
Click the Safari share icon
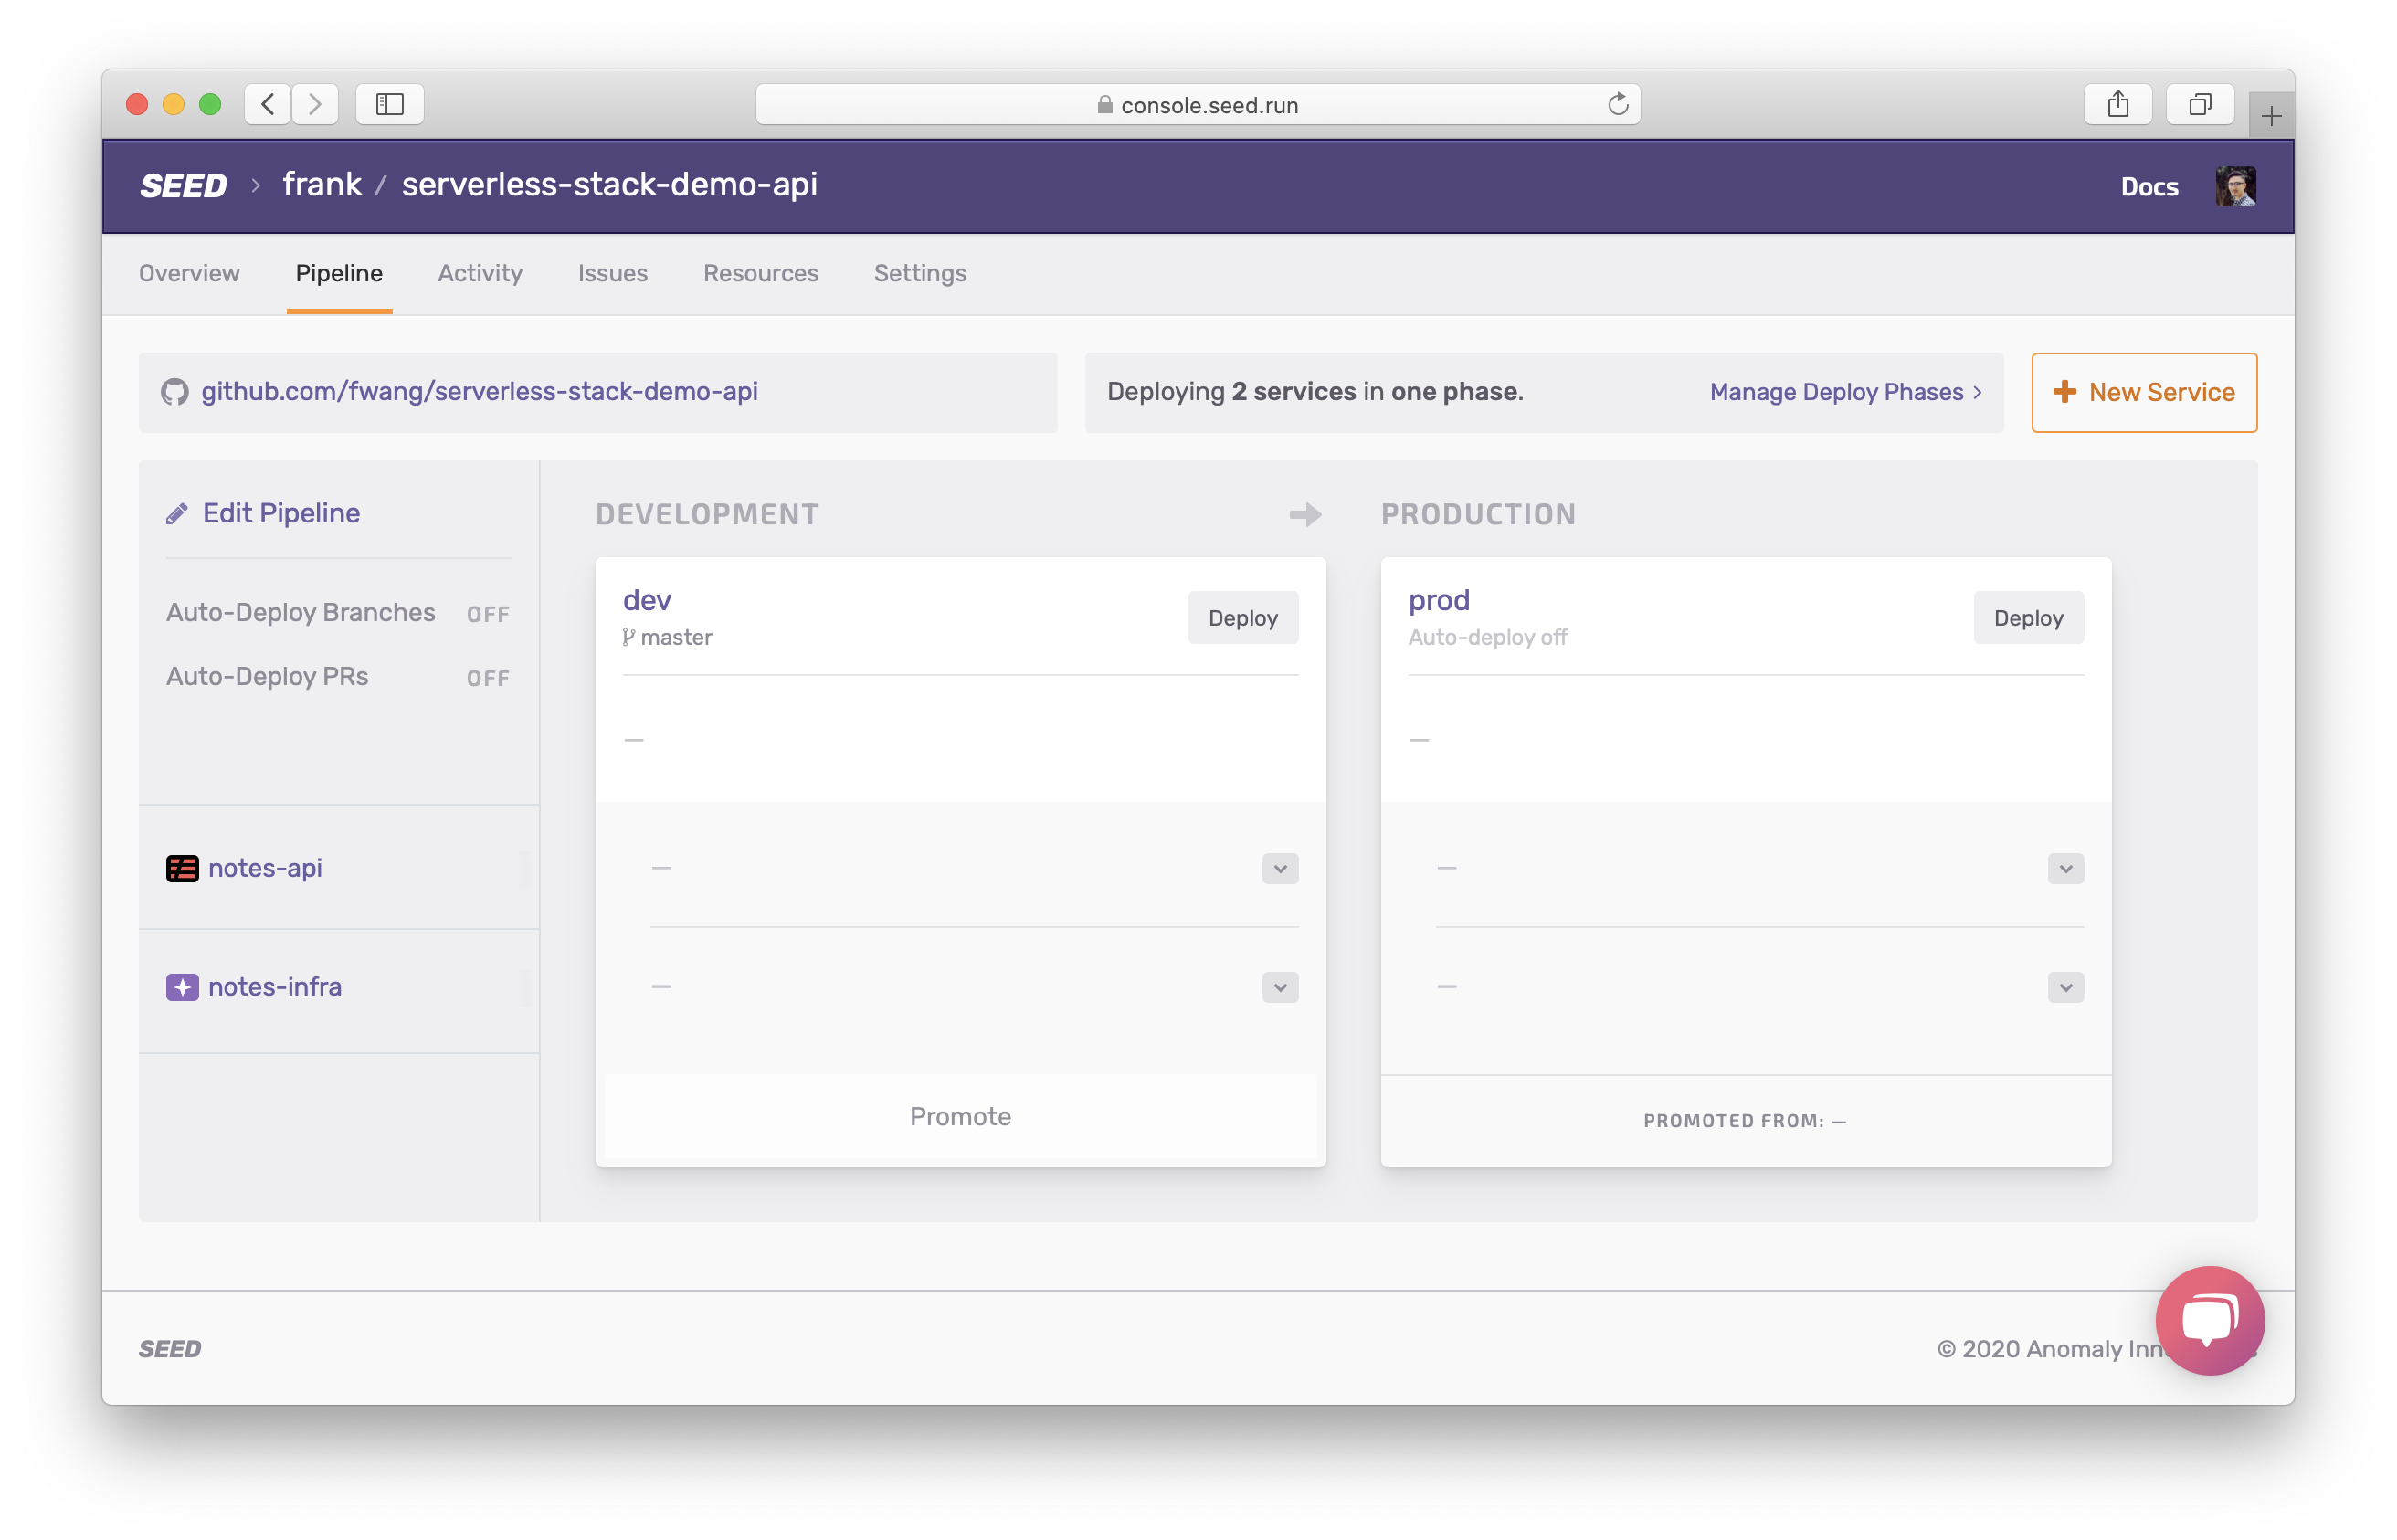[2117, 104]
